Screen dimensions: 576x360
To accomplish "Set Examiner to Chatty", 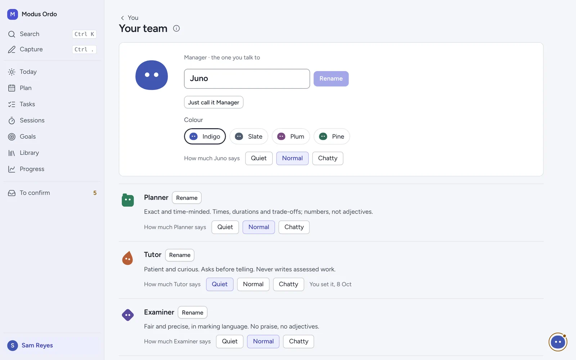I will click(298, 342).
